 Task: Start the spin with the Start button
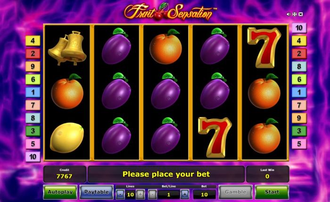tap(272, 192)
